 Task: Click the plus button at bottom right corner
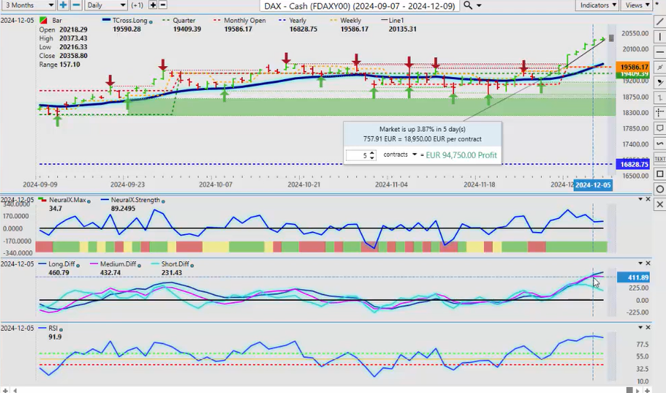click(647, 390)
